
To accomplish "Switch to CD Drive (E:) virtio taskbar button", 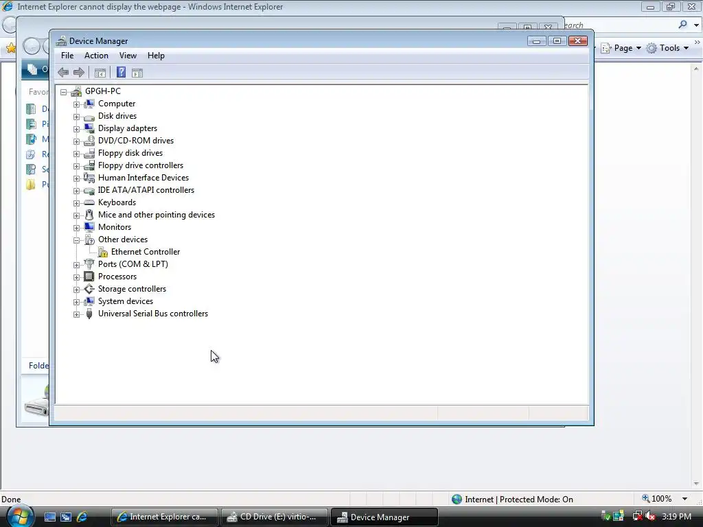I will pyautogui.click(x=275, y=517).
